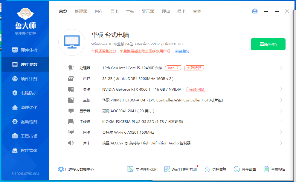This screenshot has width=296, height=182.
Task: Click 保存截图 to save screenshot
Action: 245,169
